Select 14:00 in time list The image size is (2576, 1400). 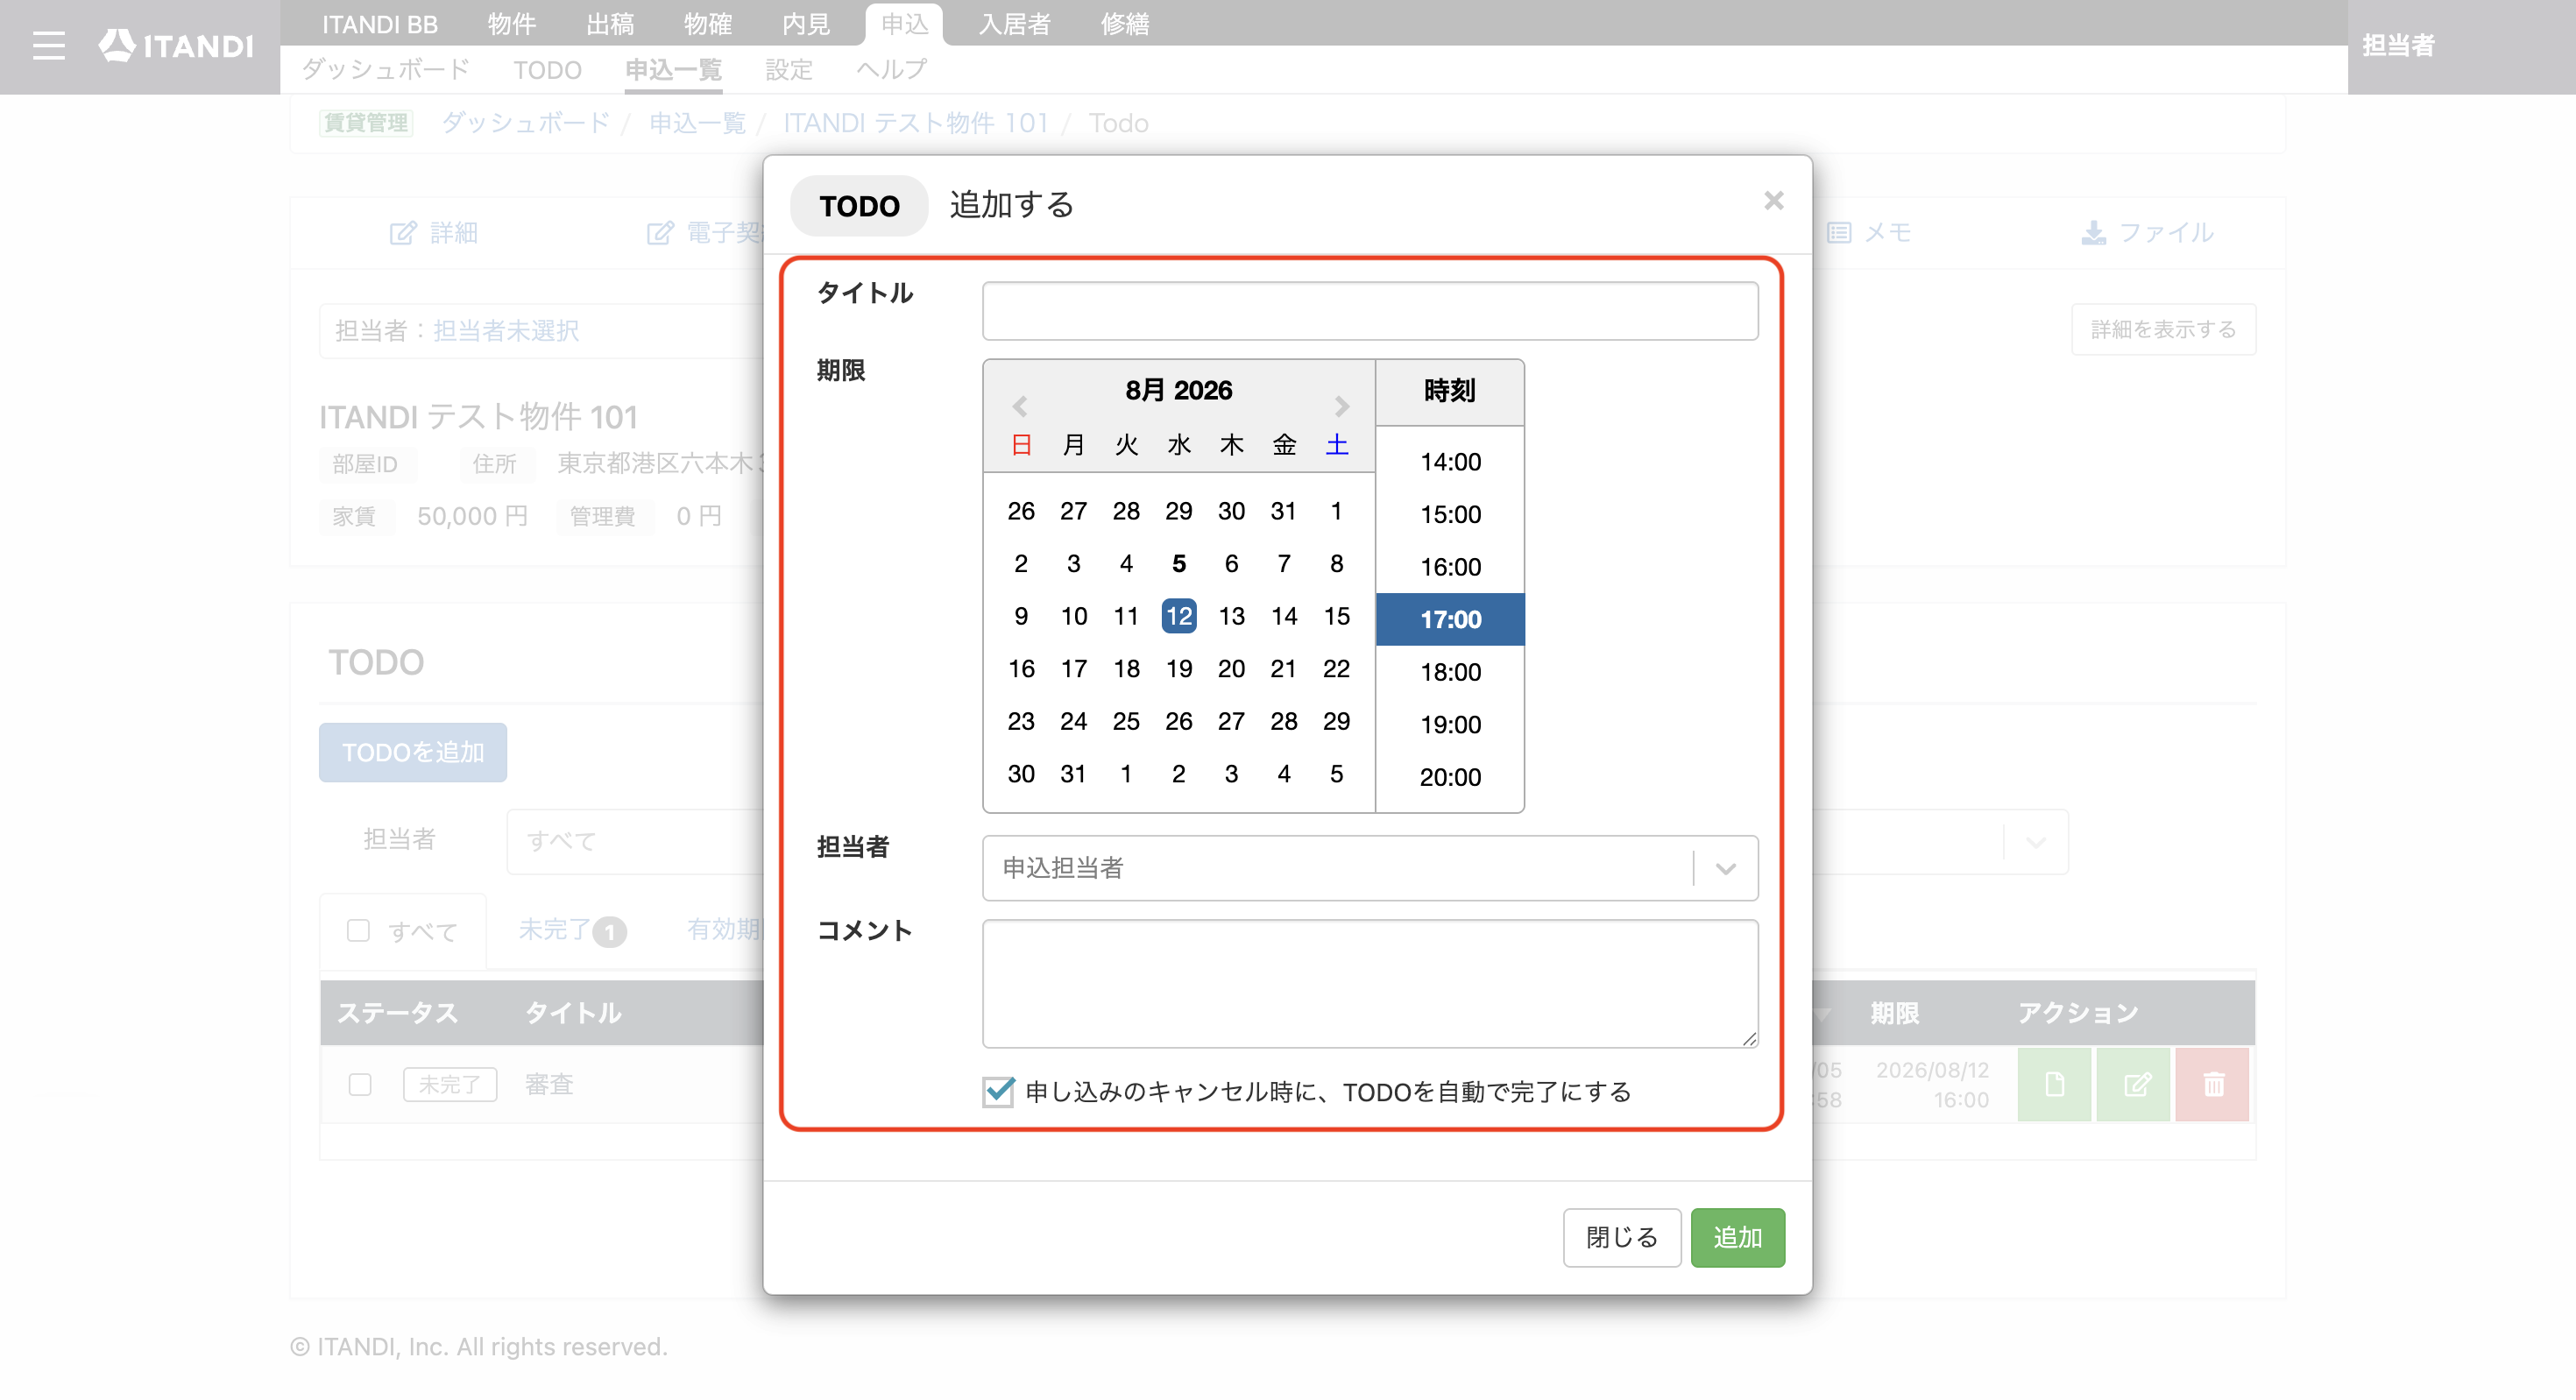tap(1450, 462)
